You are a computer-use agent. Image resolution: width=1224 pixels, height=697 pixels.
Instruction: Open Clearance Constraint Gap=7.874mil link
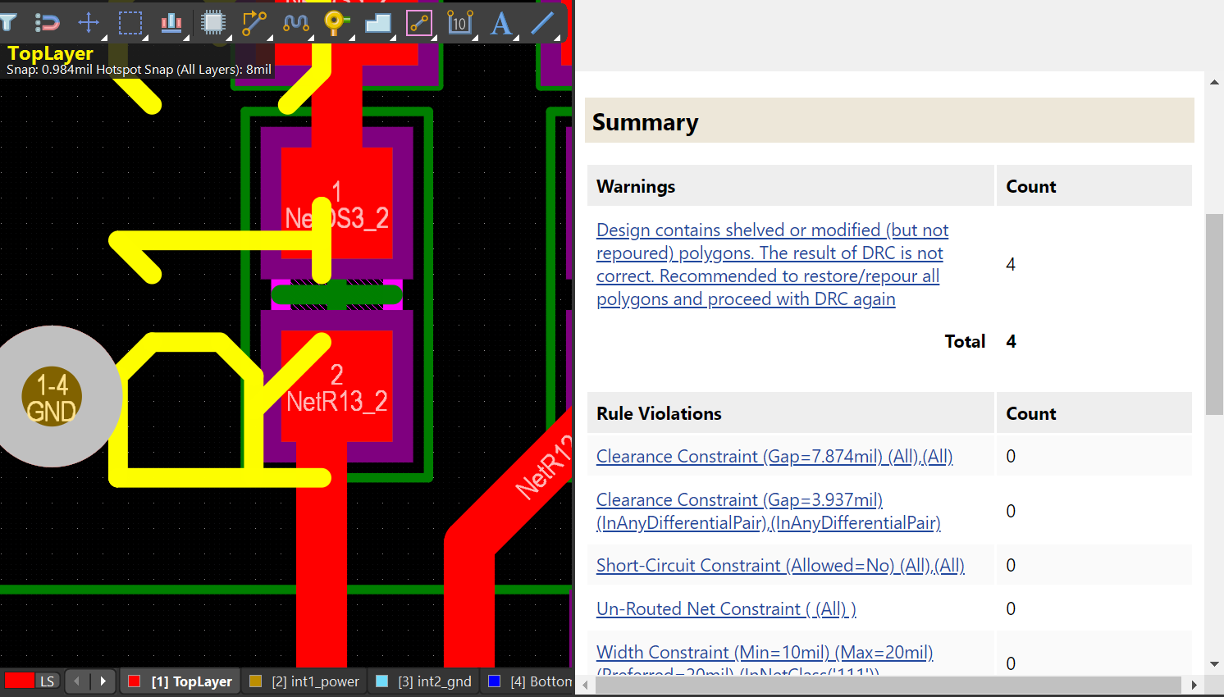click(774, 457)
